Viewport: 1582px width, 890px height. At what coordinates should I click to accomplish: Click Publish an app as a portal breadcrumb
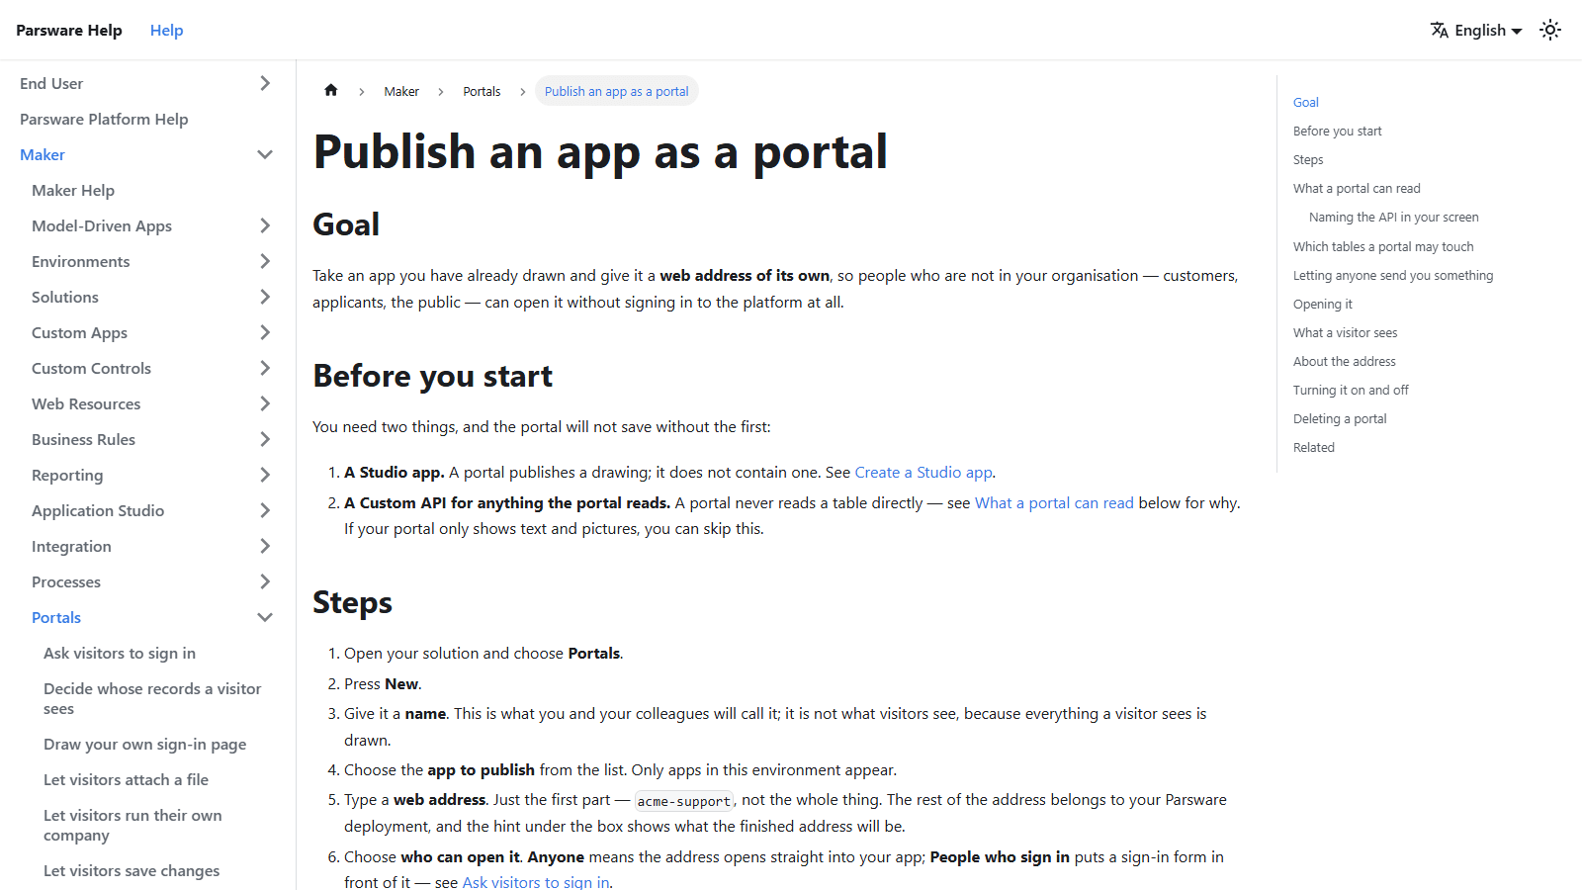click(x=617, y=91)
